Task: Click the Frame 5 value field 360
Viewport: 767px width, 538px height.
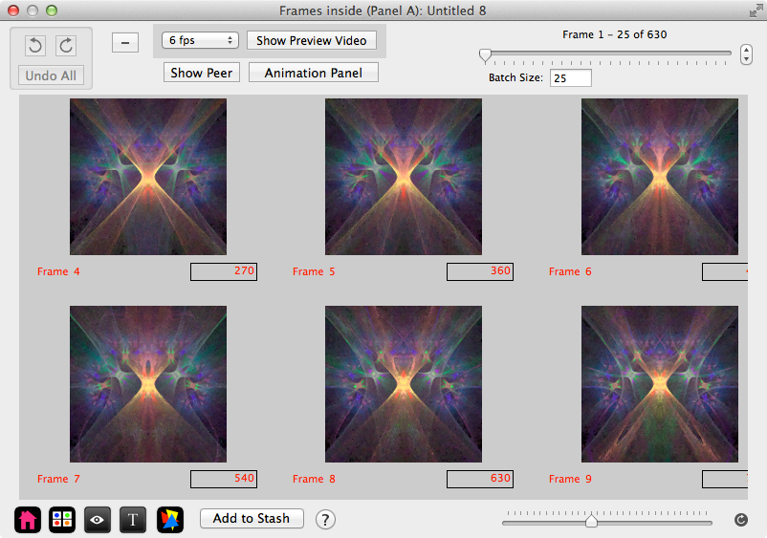Action: 480,271
